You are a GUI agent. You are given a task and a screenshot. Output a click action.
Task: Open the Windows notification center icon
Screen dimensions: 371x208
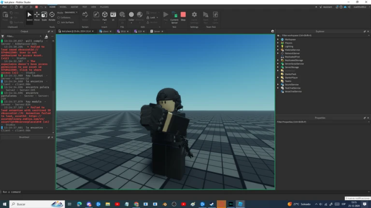click(x=365, y=204)
